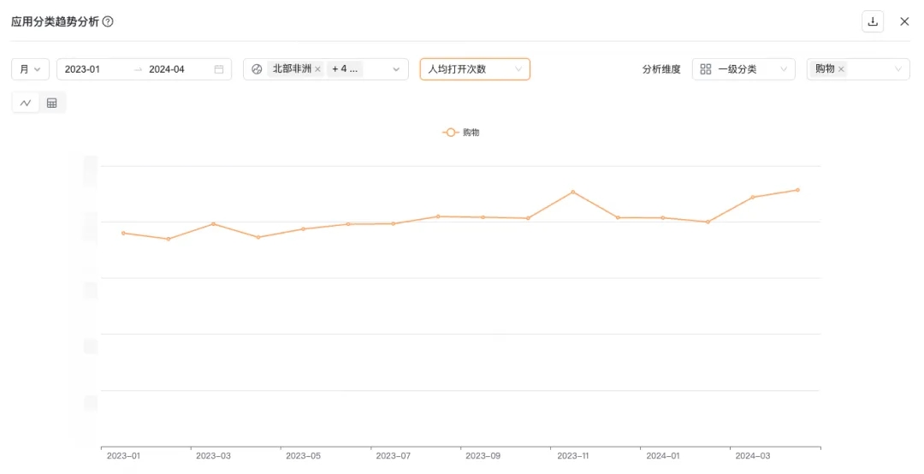
Task: Expand the region selector dropdown arrow
Action: point(396,69)
